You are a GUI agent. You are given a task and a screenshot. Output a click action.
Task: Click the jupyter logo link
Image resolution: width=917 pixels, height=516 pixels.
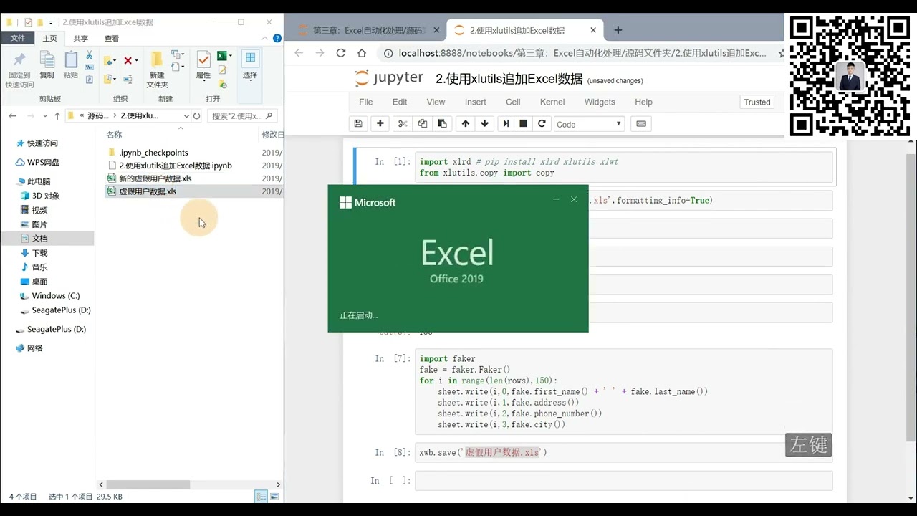tap(389, 78)
